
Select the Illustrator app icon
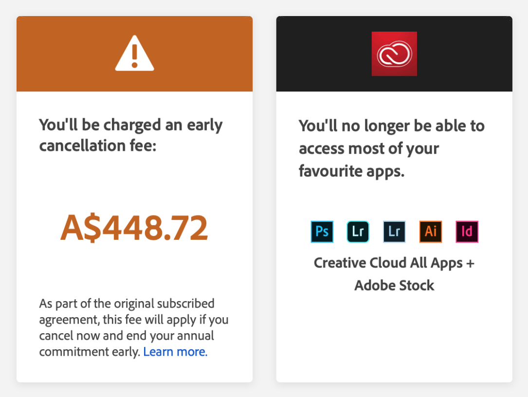[x=430, y=232]
